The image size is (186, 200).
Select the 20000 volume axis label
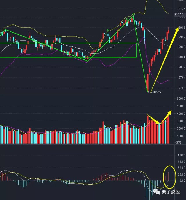pos(181,129)
